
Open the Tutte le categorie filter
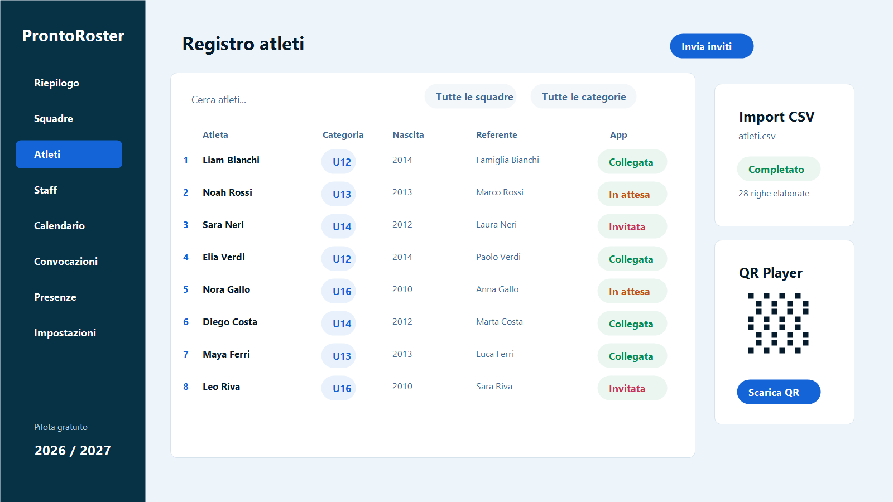click(584, 97)
